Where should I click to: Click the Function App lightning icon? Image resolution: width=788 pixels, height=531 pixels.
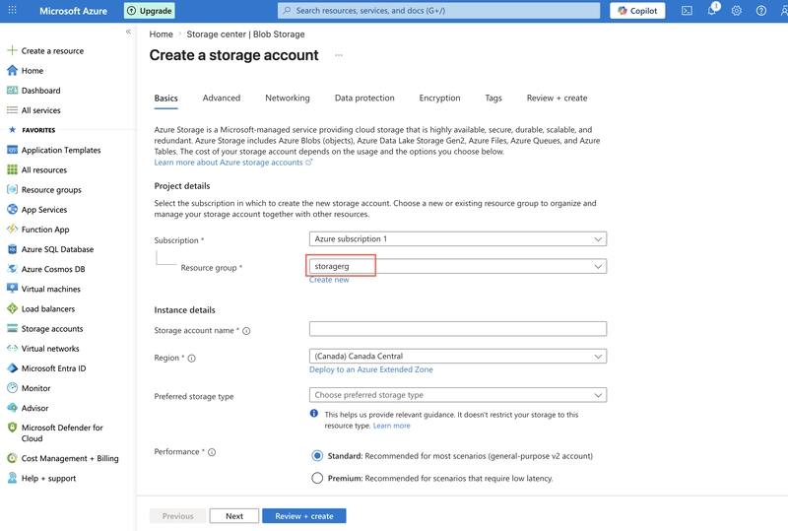pyautogui.click(x=12, y=230)
